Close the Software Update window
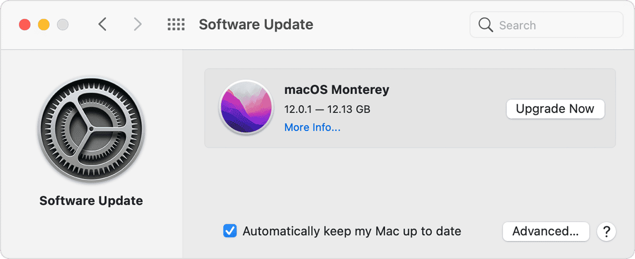Image resolution: width=635 pixels, height=259 pixels. pos(25,24)
